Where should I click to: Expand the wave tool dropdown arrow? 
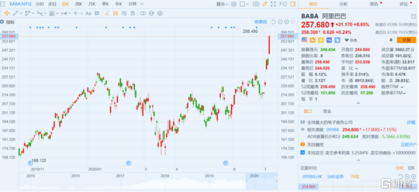coord(45,13)
